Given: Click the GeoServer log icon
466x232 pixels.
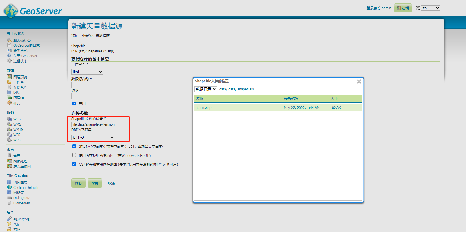Looking at the screenshot, I should pos(9,45).
